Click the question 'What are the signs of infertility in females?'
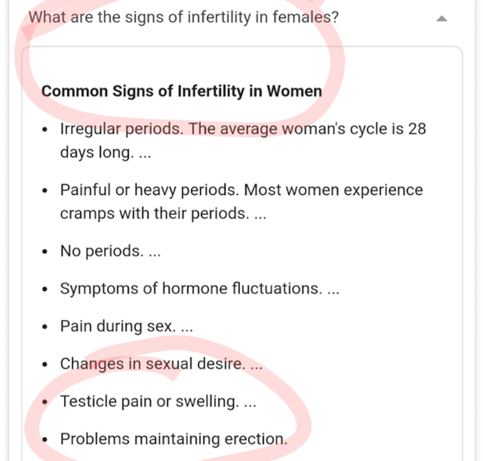 184,17
